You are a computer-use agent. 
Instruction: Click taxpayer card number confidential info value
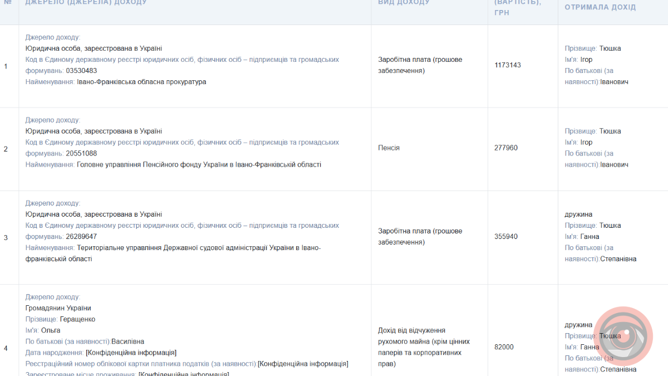[303, 364]
